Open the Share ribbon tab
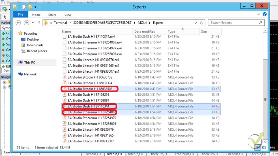The height and width of the screenshot is (156, 278). (52, 15)
